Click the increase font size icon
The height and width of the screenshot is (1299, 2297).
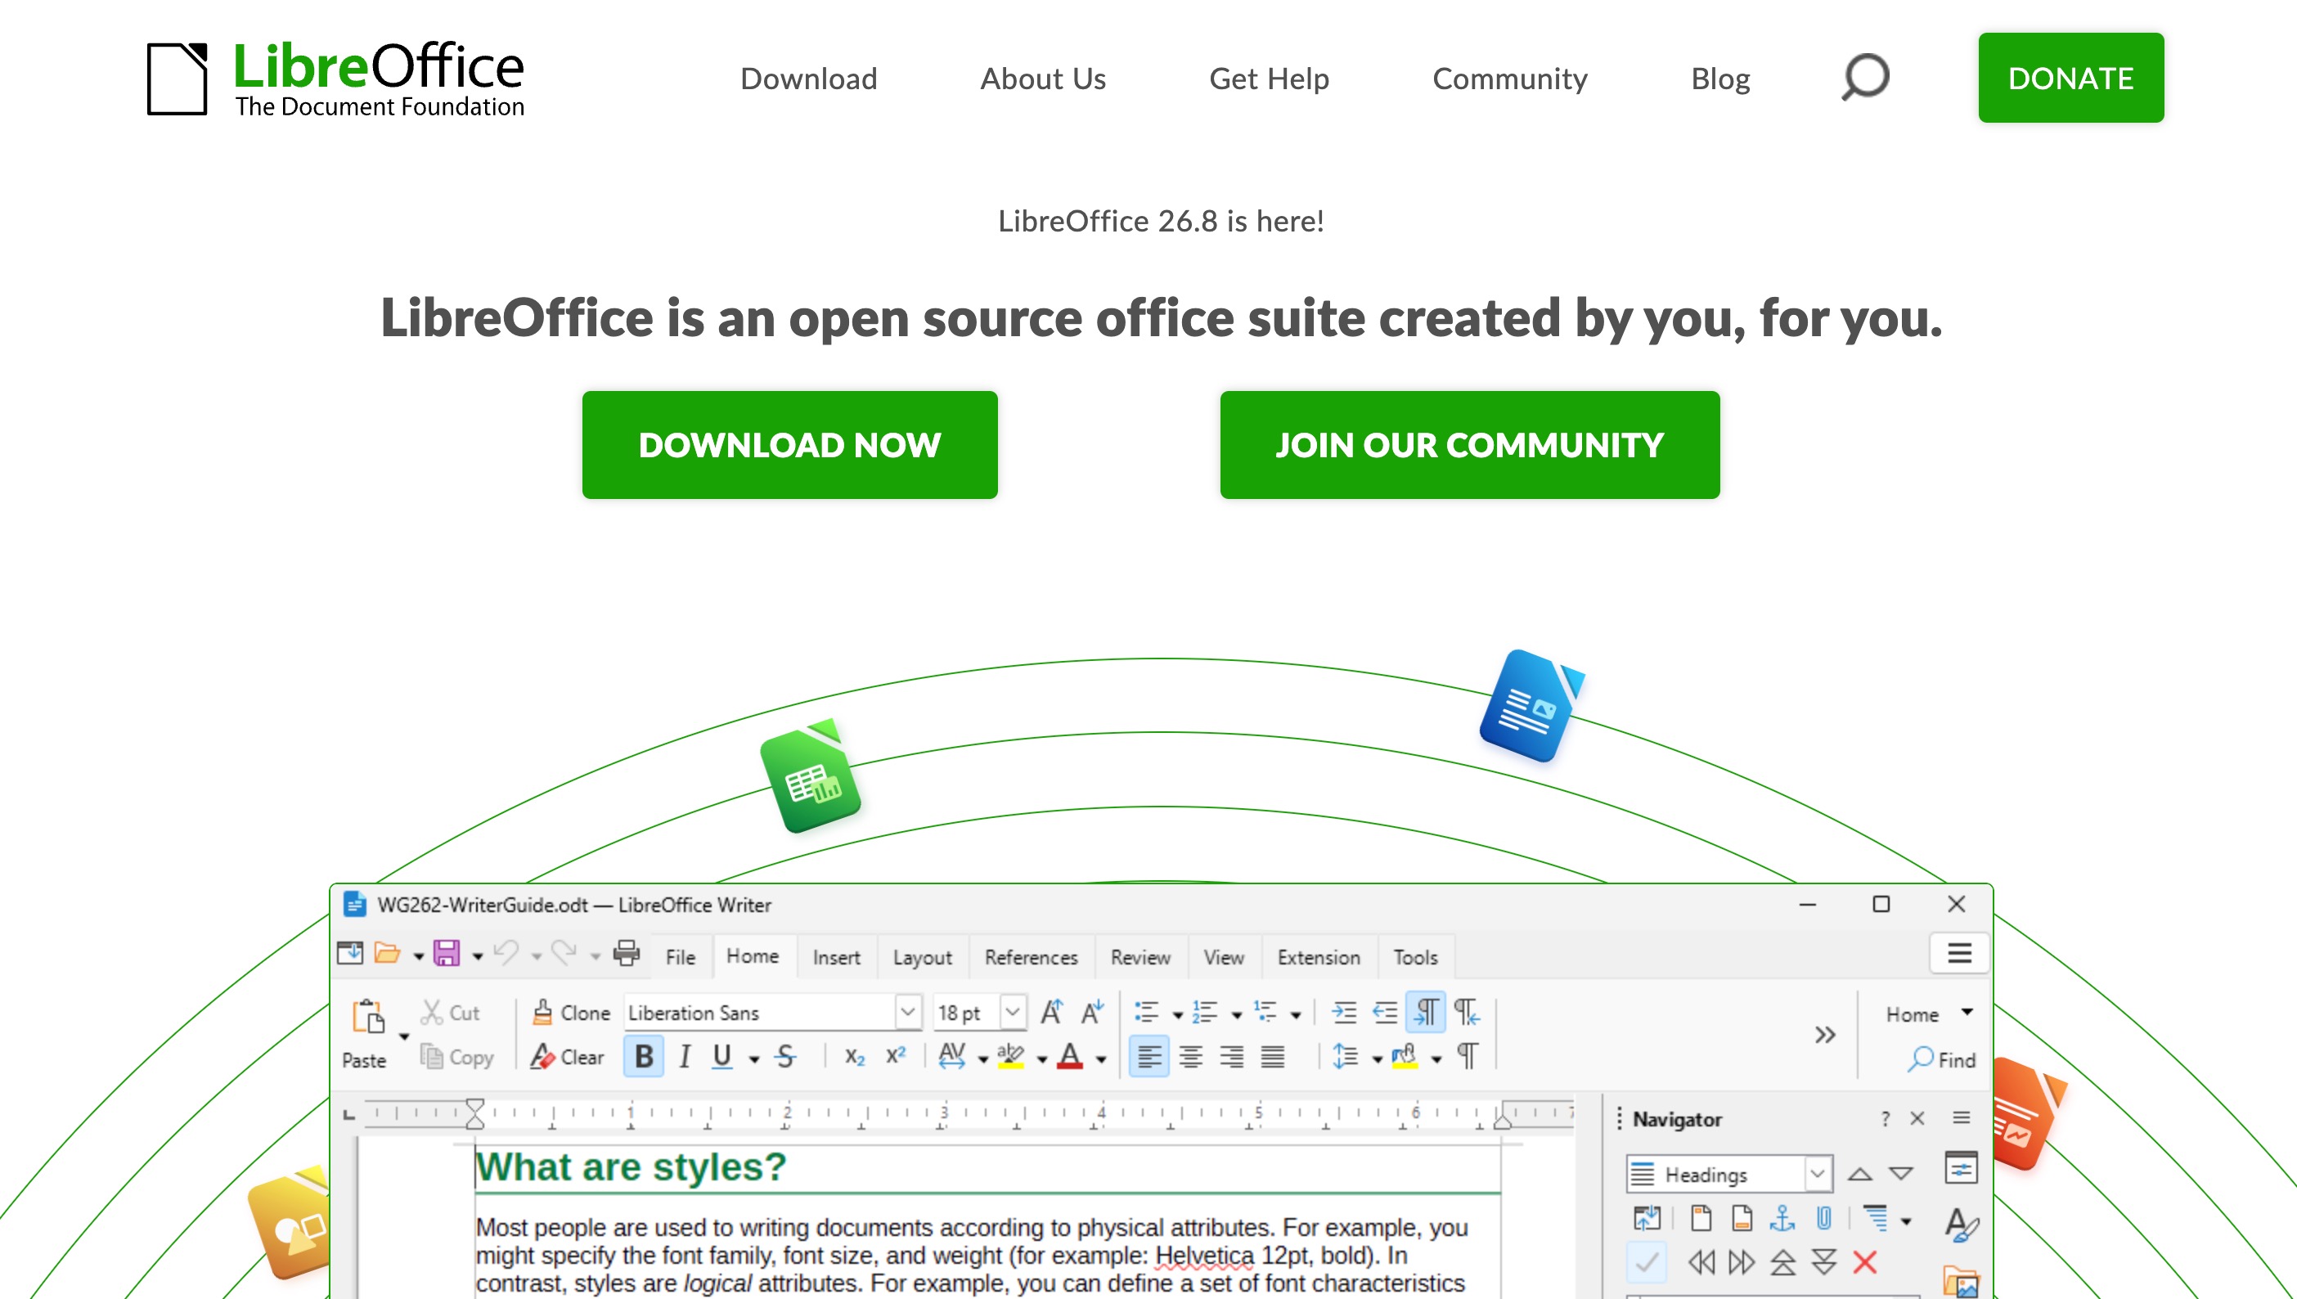[x=1052, y=1013]
